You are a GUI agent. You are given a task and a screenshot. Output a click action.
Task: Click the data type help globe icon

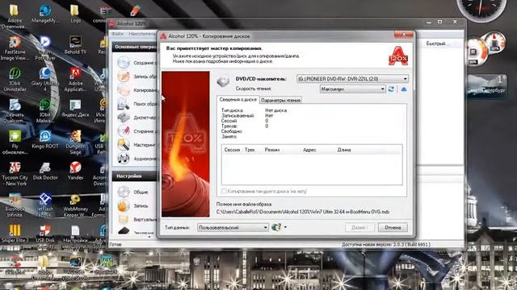[276, 227]
